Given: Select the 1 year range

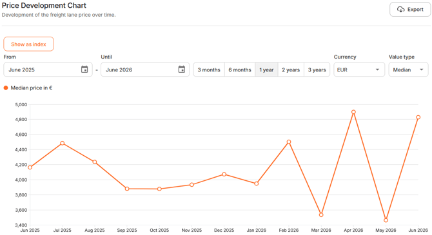Looking at the screenshot, I should [266, 70].
